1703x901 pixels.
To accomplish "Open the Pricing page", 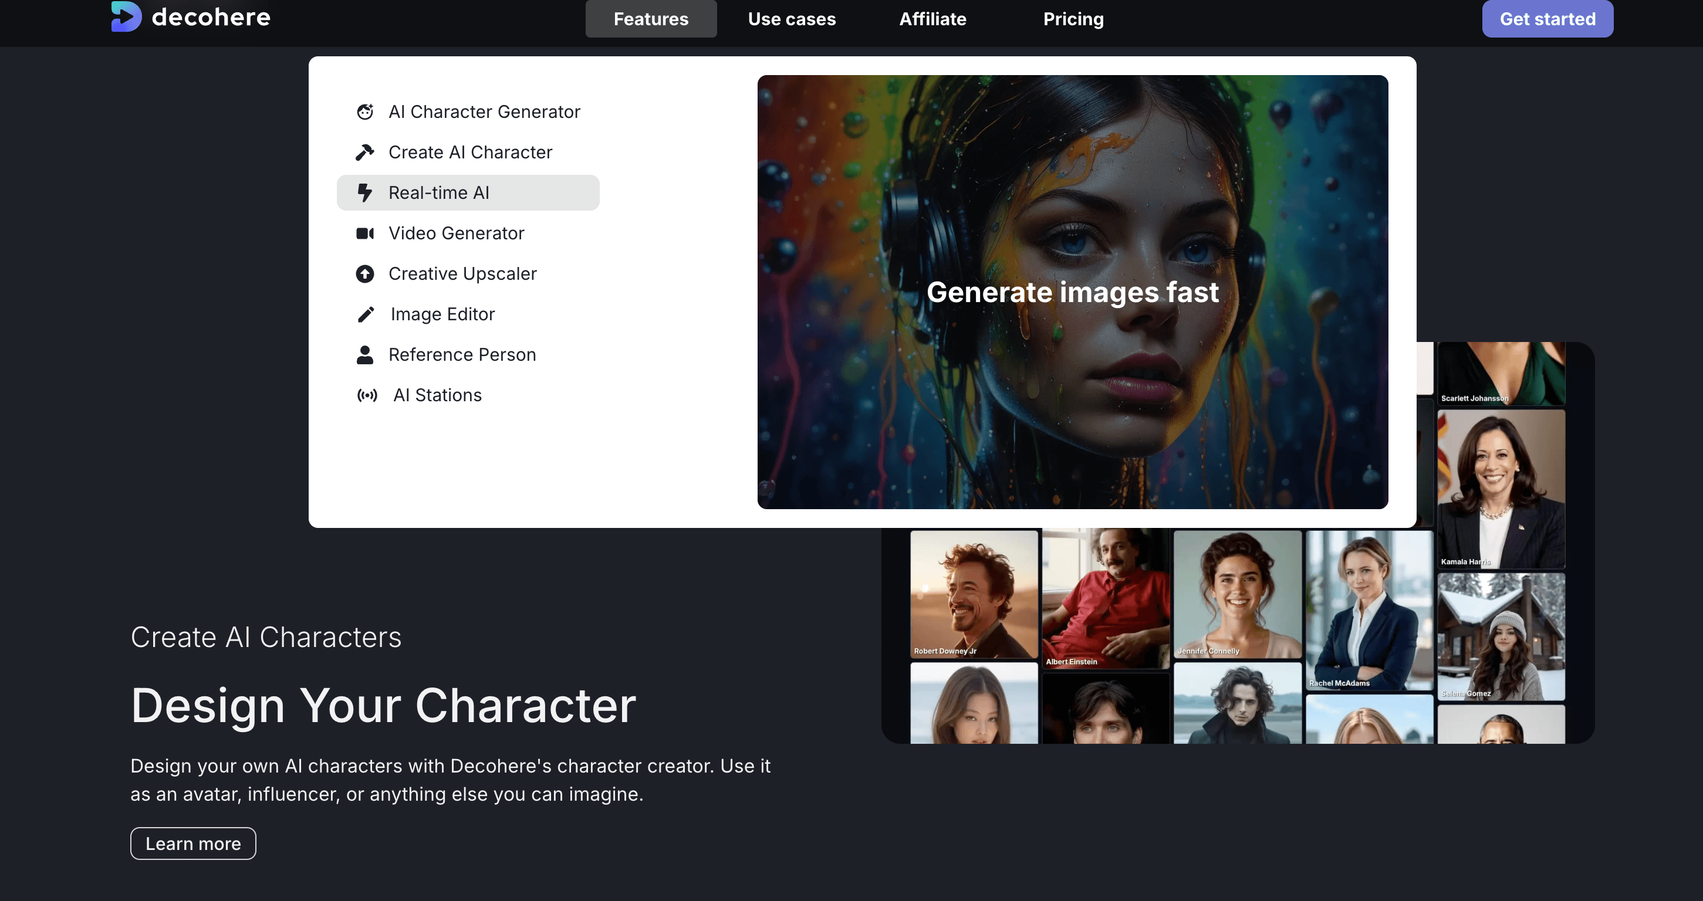I will (1073, 19).
